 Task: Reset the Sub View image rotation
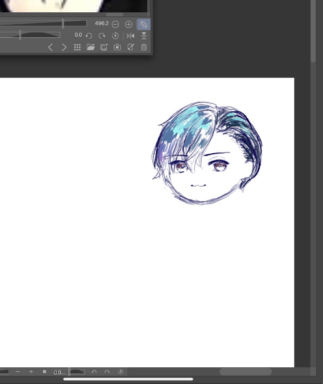tap(115, 36)
